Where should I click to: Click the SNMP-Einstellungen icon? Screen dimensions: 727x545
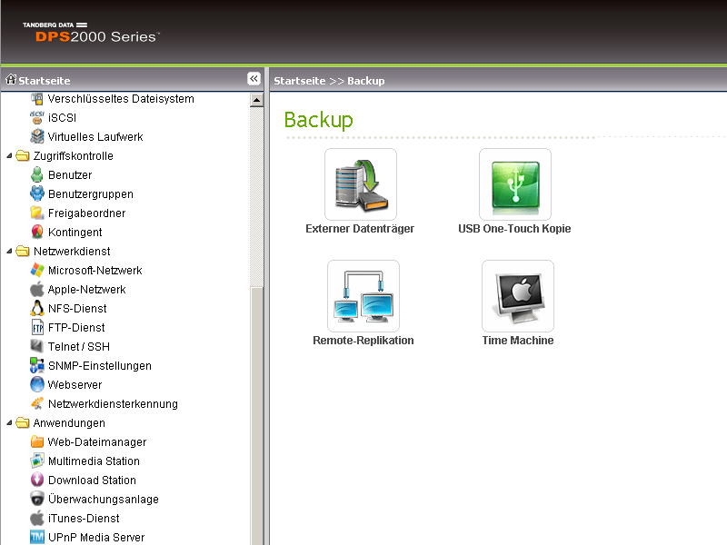[37, 365]
